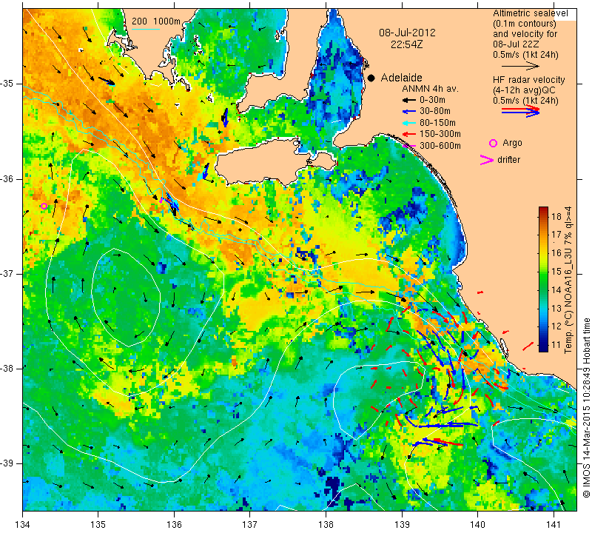
Task: Click the dark blue bottom of temperature colorbar
Action: 543,347
